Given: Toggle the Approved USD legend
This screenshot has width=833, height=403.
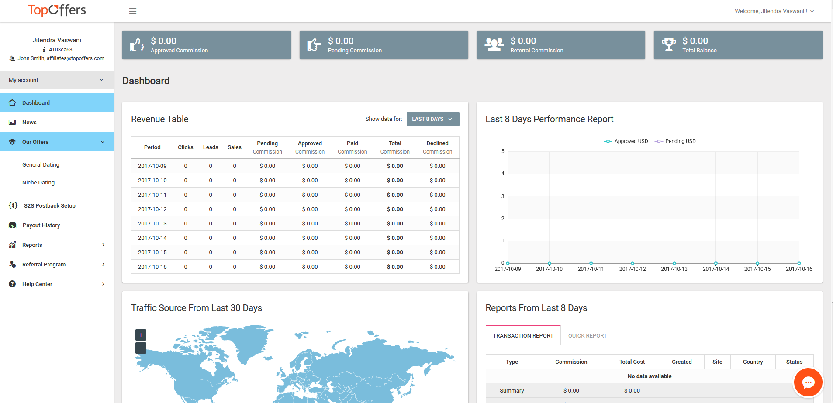Looking at the screenshot, I should pyautogui.click(x=626, y=141).
